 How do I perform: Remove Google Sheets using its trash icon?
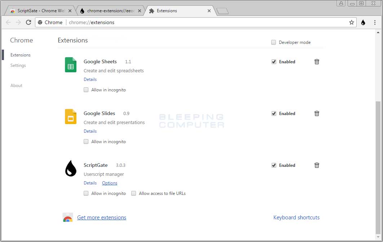[x=317, y=61]
